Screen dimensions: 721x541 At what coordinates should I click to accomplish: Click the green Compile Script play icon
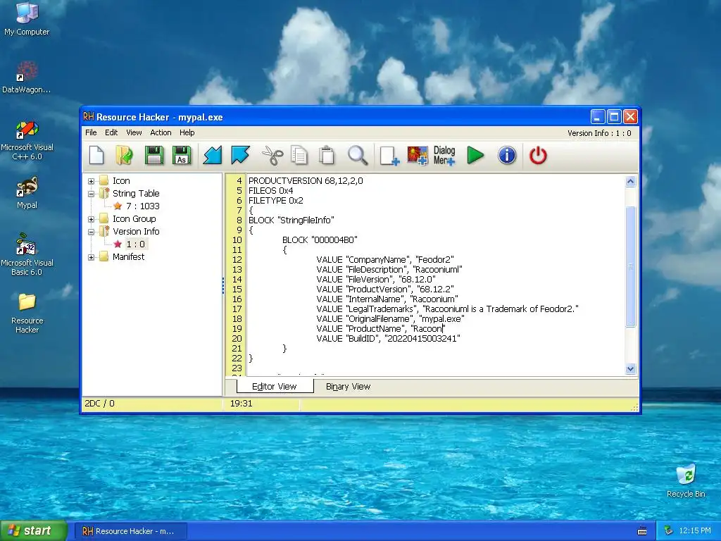point(475,155)
